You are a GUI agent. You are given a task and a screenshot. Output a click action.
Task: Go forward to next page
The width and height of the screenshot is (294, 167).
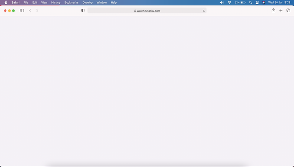pos(37,11)
